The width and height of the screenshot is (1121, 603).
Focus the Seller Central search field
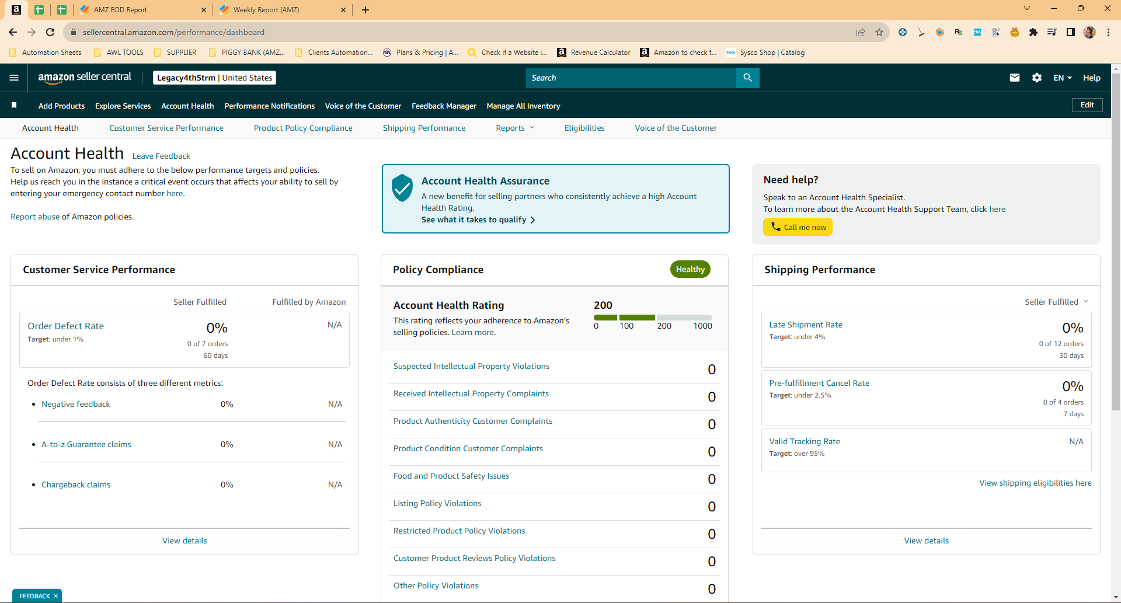[x=631, y=78]
